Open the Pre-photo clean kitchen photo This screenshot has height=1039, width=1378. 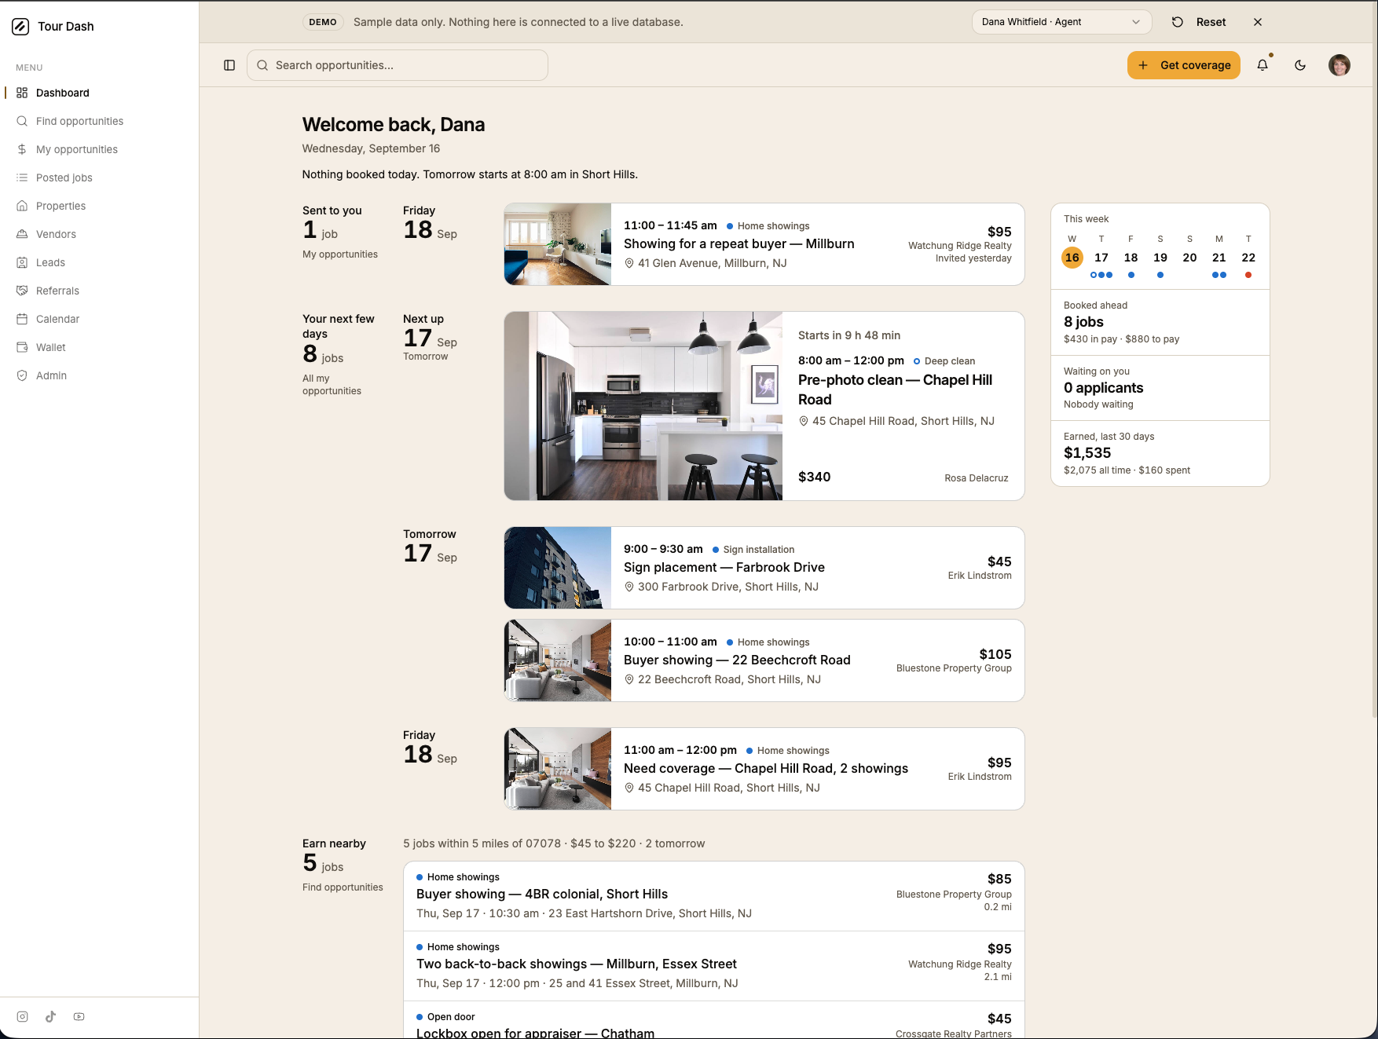(643, 406)
